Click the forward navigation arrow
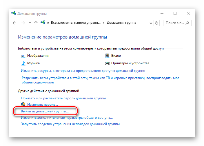The height and width of the screenshot is (146, 204). pos(23,23)
